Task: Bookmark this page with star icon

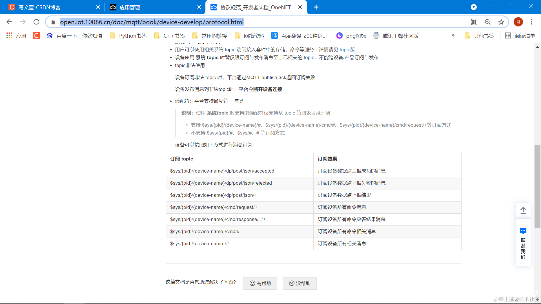Action: pos(501,22)
